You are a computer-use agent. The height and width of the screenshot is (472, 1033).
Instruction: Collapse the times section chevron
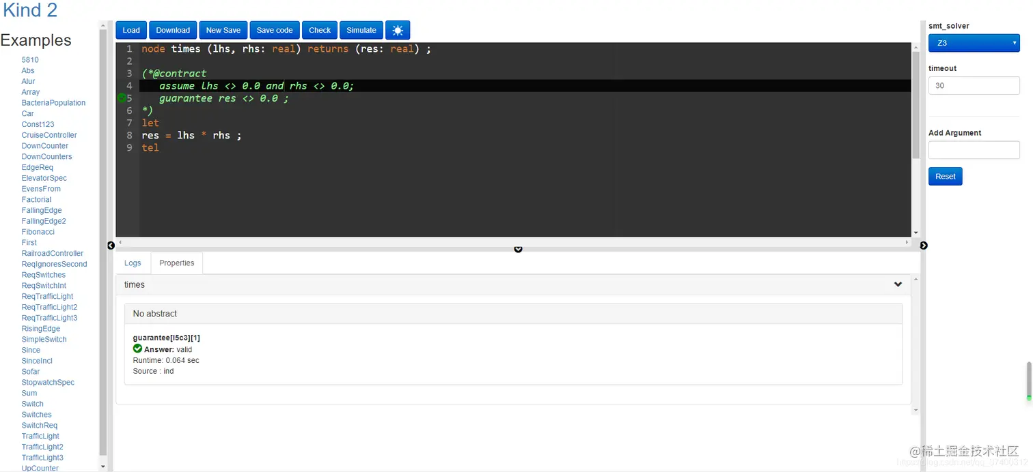(898, 284)
